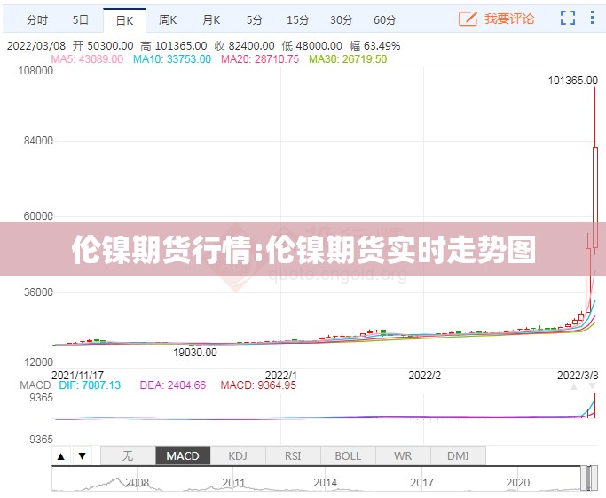Select the DMI indicator button

pyautogui.click(x=458, y=456)
